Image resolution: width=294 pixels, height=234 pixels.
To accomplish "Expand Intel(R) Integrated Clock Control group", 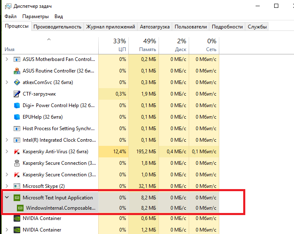I will (x=7, y=140).
